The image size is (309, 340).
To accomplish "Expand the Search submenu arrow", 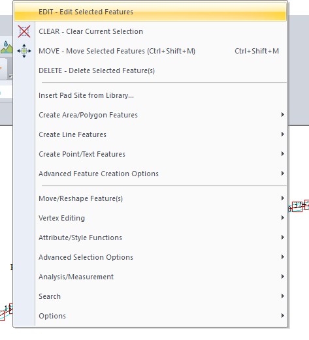I will 283,296.
